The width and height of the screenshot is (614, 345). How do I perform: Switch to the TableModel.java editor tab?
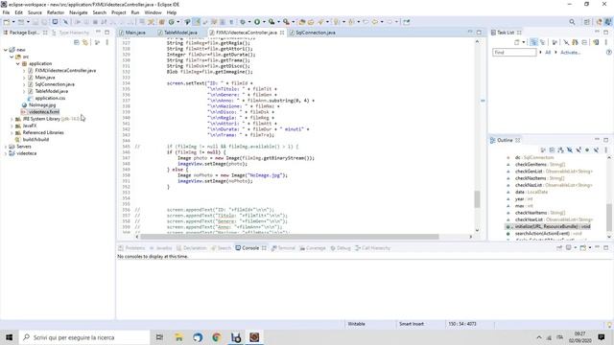pyautogui.click(x=177, y=33)
